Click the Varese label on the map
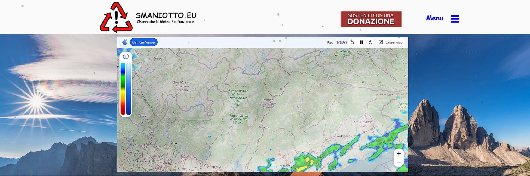The height and width of the screenshot is (176, 530). (x=144, y=146)
